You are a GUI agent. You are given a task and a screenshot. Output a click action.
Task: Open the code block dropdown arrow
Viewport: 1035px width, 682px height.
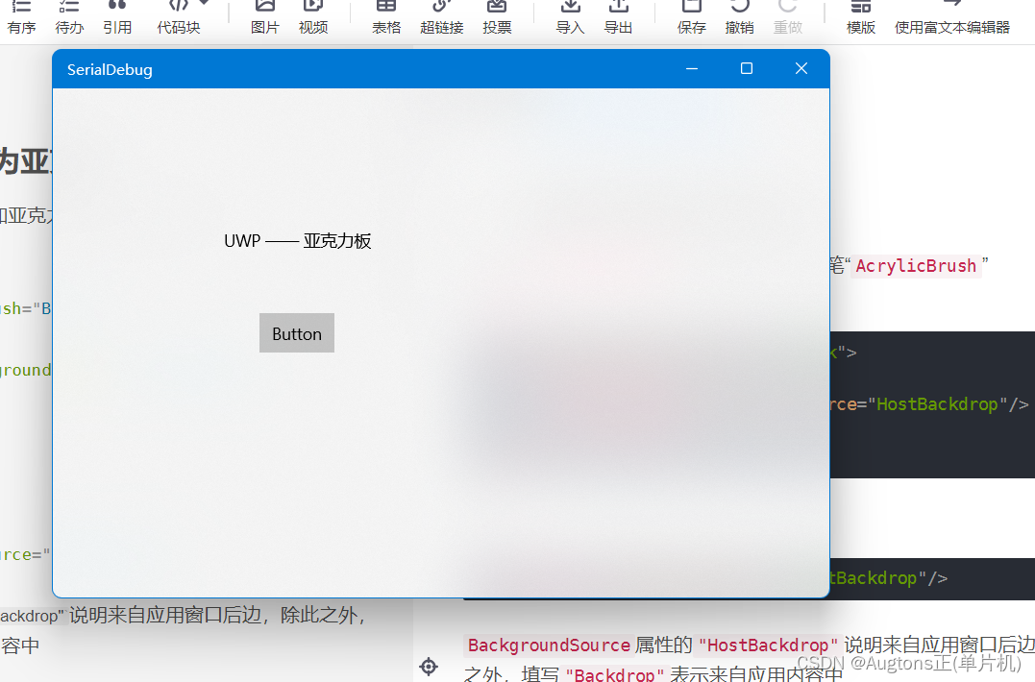tap(204, 3)
